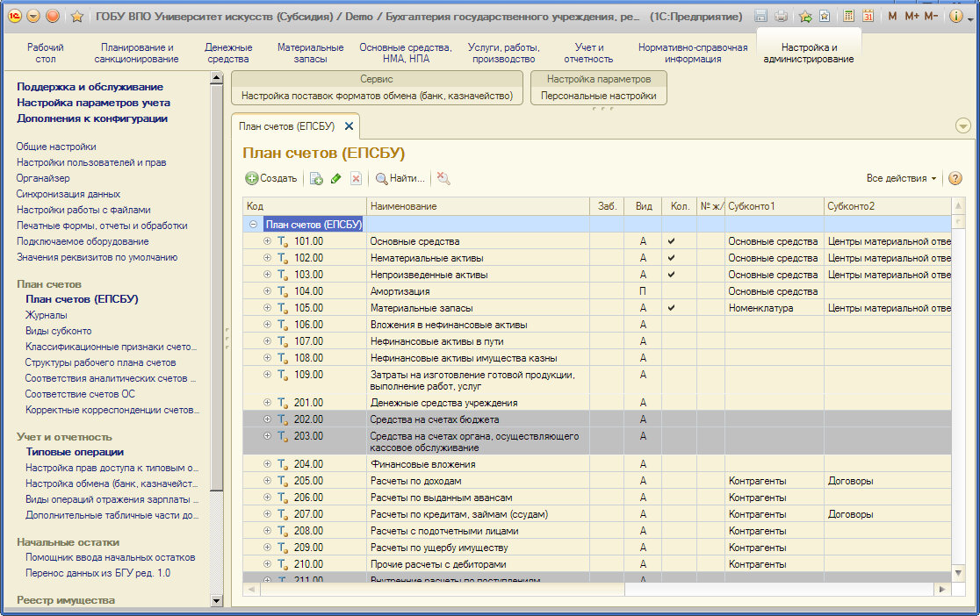The height and width of the screenshot is (616, 980).
Task: Expand account 208.00 row
Action: point(267,530)
